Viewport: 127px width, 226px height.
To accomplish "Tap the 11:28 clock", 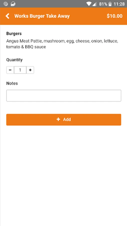I will pos(119,4).
